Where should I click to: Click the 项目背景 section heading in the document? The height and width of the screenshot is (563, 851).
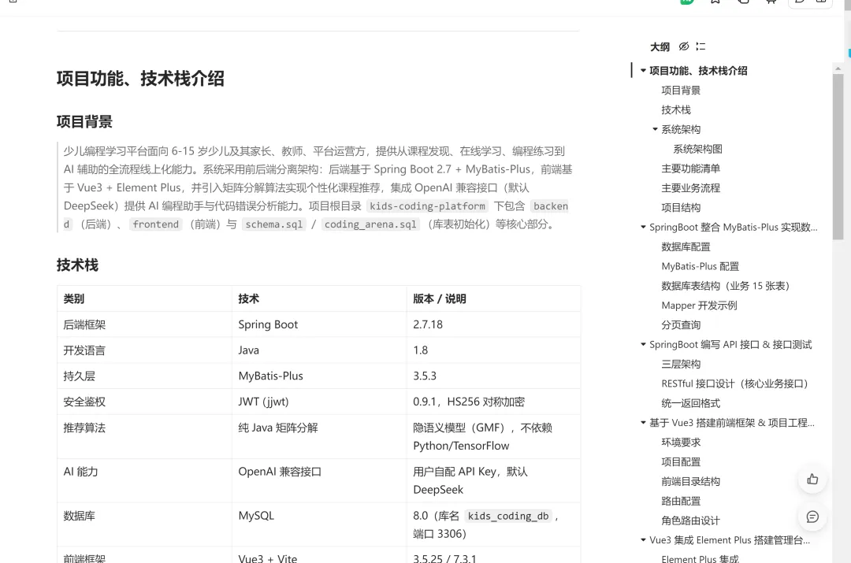84,121
